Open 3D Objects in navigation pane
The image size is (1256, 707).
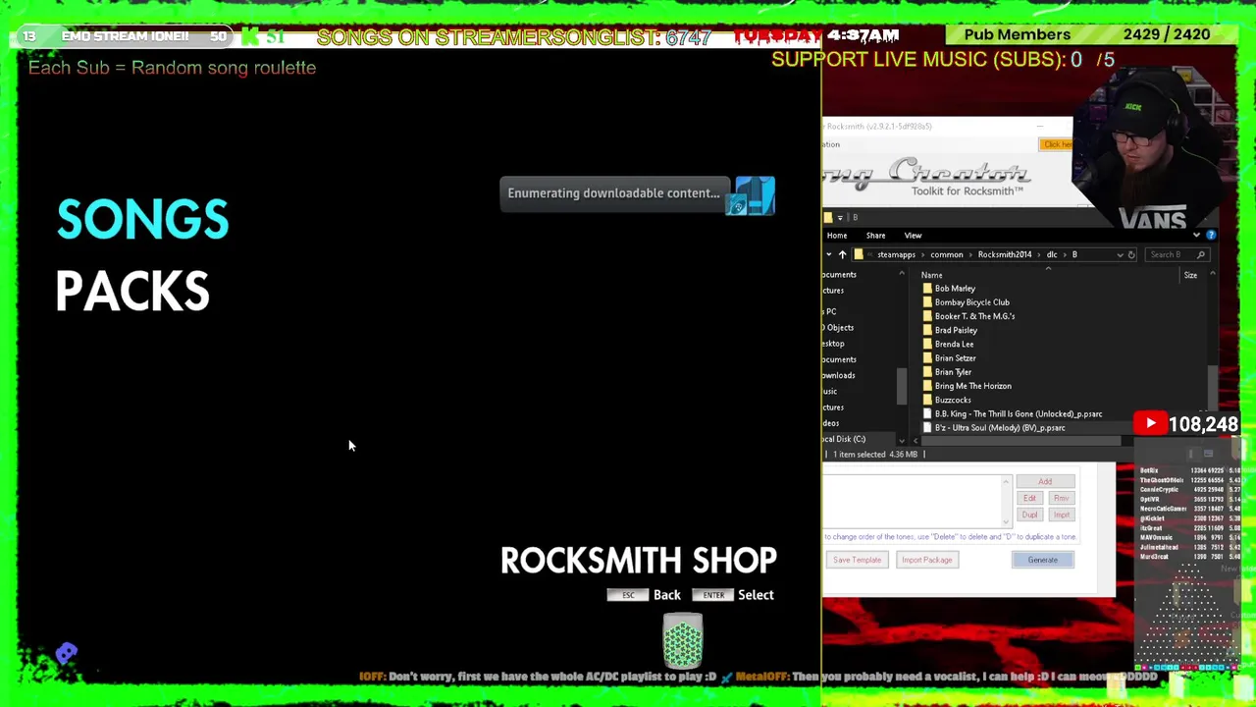coord(839,328)
